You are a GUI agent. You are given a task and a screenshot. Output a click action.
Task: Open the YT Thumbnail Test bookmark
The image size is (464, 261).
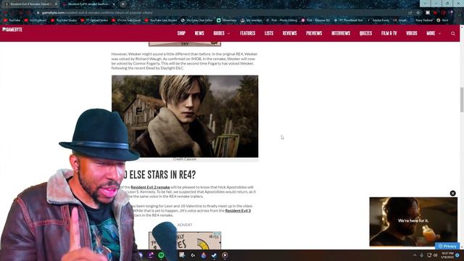[348, 20]
